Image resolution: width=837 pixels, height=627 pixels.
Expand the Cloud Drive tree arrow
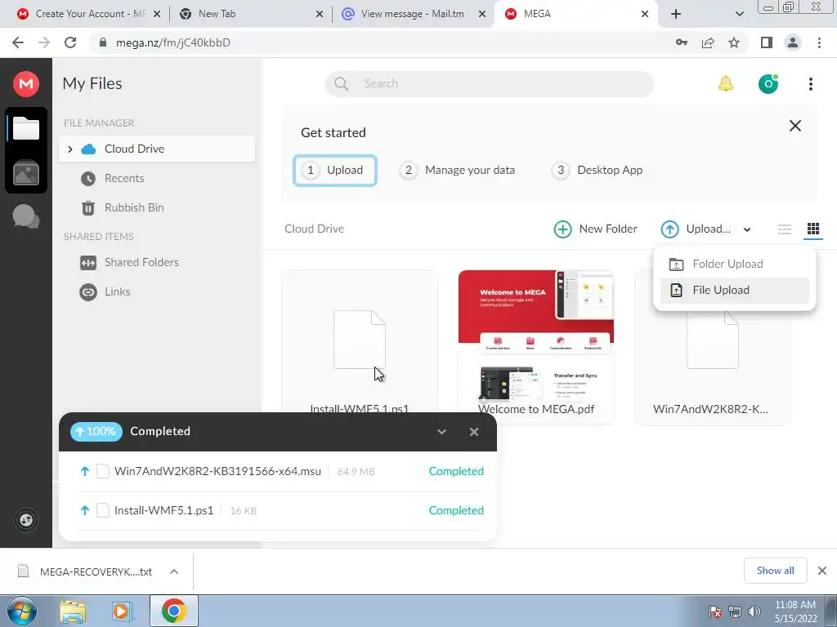[70, 149]
